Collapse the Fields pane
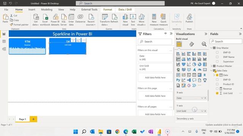 click(240, 34)
